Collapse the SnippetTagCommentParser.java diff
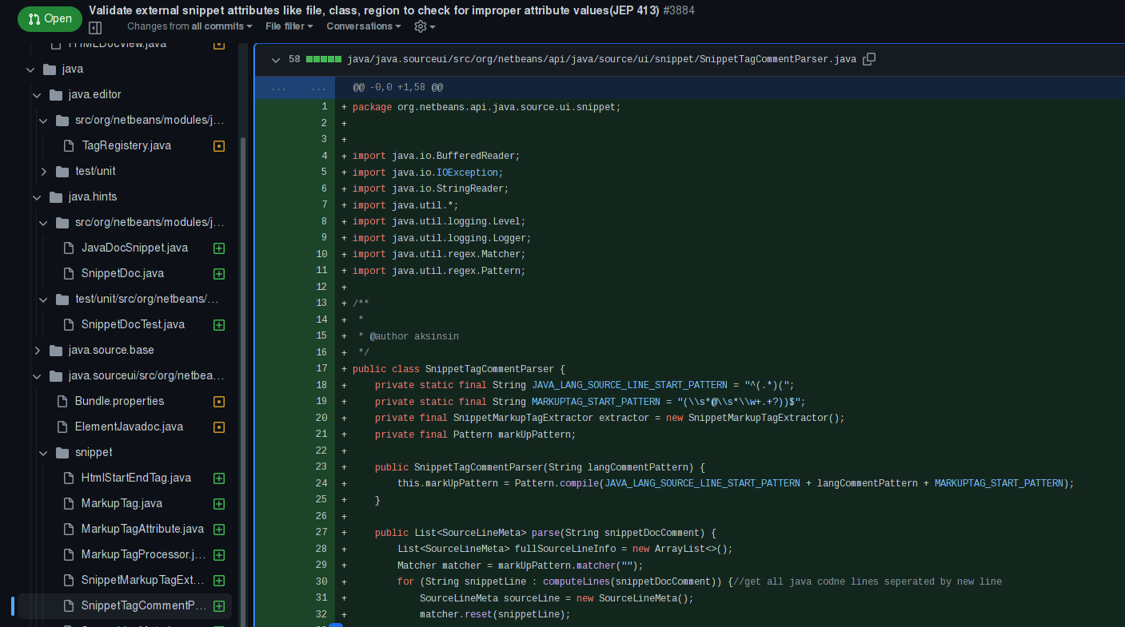Viewport: 1125px width, 627px height. (x=275, y=59)
